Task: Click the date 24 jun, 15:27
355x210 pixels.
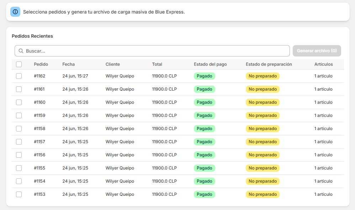Action: point(75,76)
